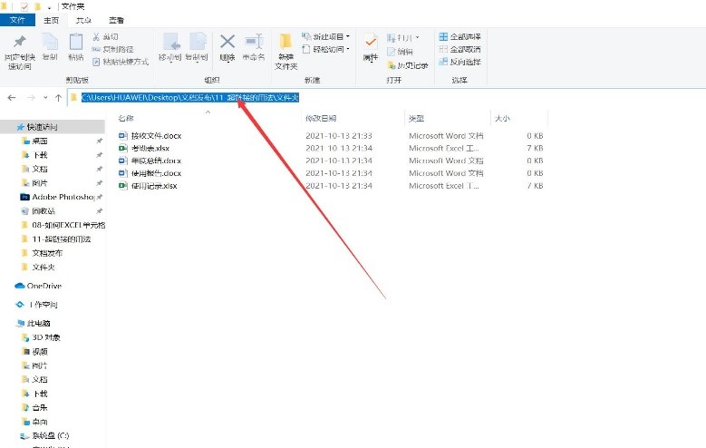Image resolution: width=706 pixels, height=448 pixels.
Task: Open the 文件夹 folder in the sidebar
Action: pyautogui.click(x=38, y=267)
